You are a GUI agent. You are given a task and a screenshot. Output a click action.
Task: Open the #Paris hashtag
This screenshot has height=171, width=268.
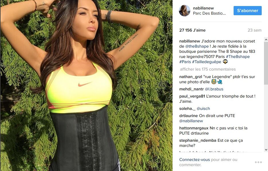click(185, 62)
